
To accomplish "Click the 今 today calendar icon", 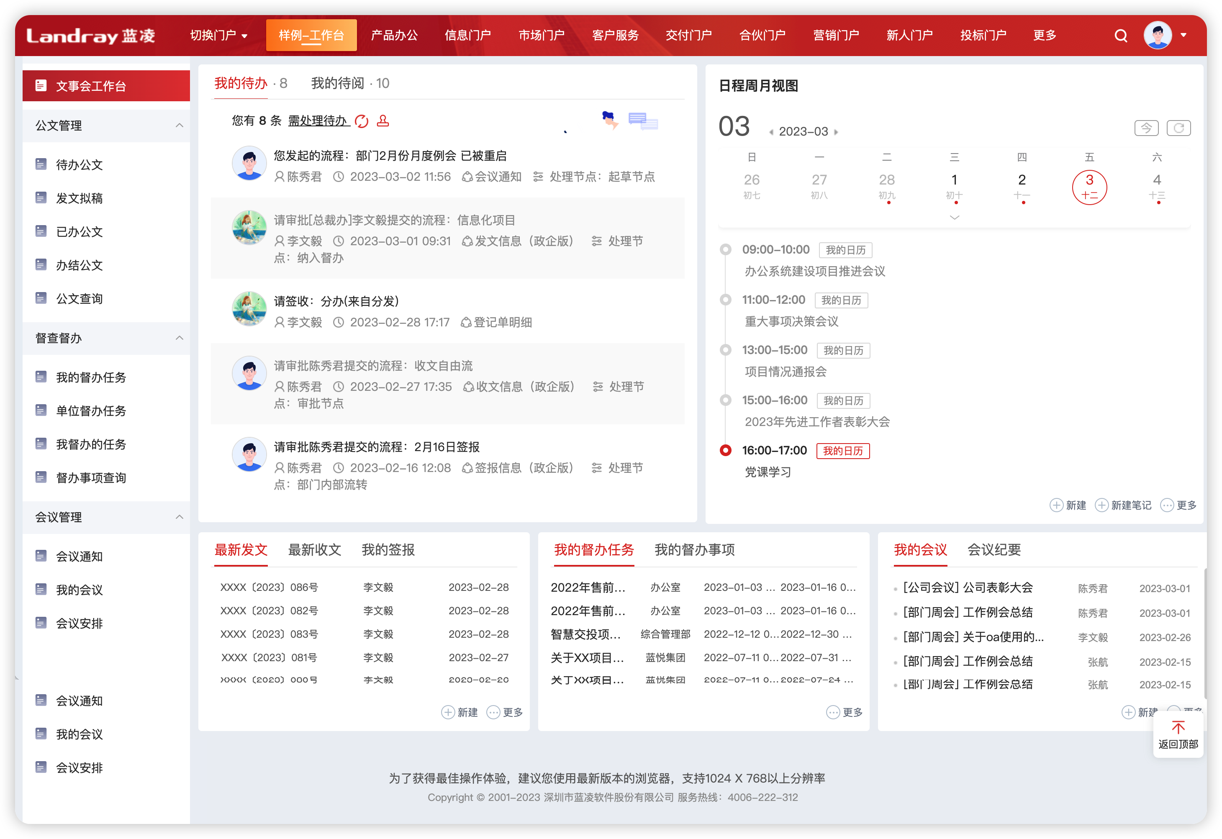I will (x=1146, y=128).
